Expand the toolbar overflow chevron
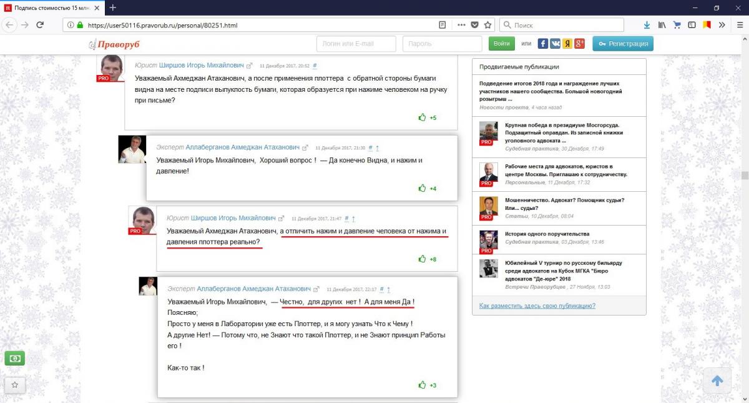The image size is (749, 403). pos(722,25)
